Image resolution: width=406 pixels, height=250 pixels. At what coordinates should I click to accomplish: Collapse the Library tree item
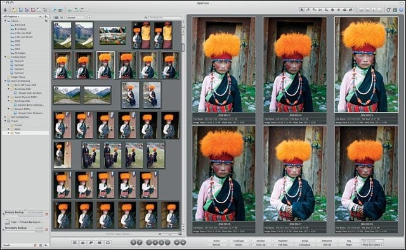click(x=5, y=21)
